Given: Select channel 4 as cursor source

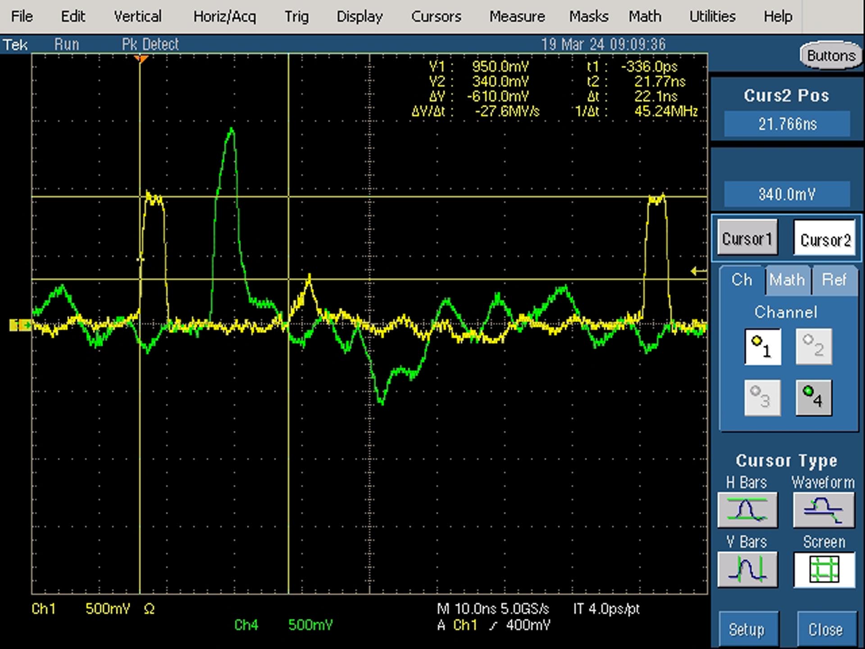Looking at the screenshot, I should [814, 398].
